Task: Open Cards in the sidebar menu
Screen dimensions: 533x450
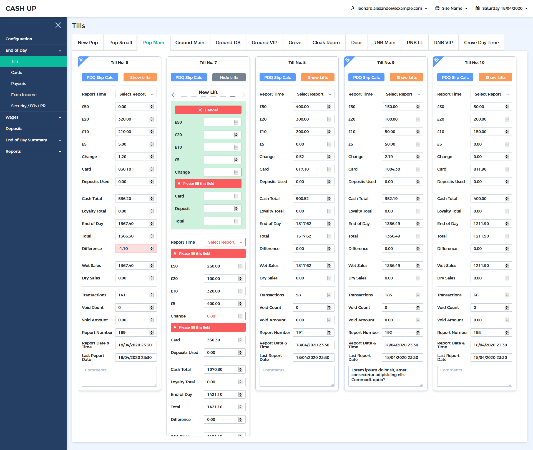Action: tap(17, 72)
